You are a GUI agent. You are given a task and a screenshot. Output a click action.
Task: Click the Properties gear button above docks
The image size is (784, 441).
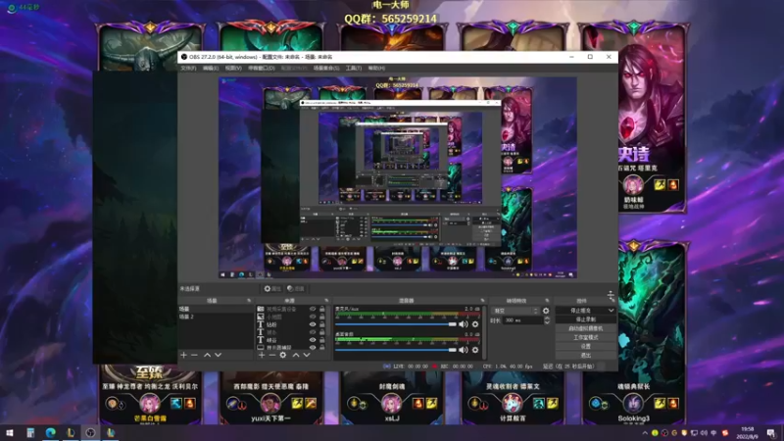pyautogui.click(x=272, y=288)
